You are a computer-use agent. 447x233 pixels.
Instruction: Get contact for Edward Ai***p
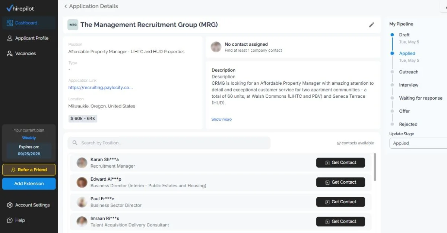tap(340, 182)
